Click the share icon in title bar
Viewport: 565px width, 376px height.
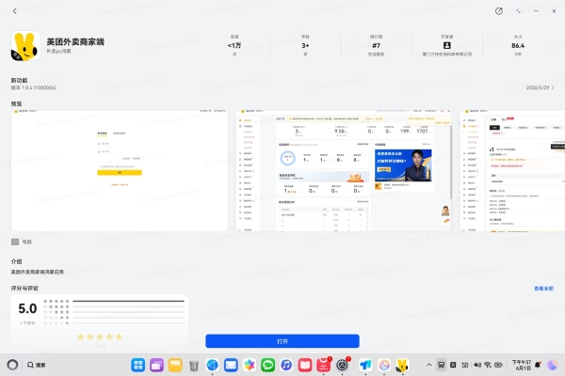point(499,11)
